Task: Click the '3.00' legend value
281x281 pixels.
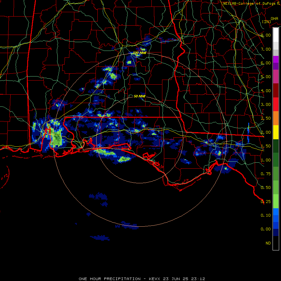Action: 266,105
